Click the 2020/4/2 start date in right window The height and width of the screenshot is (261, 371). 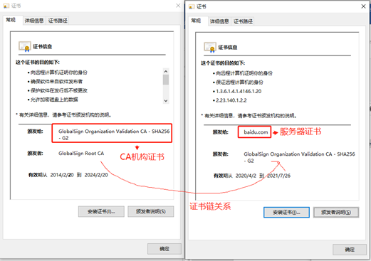[246, 176]
